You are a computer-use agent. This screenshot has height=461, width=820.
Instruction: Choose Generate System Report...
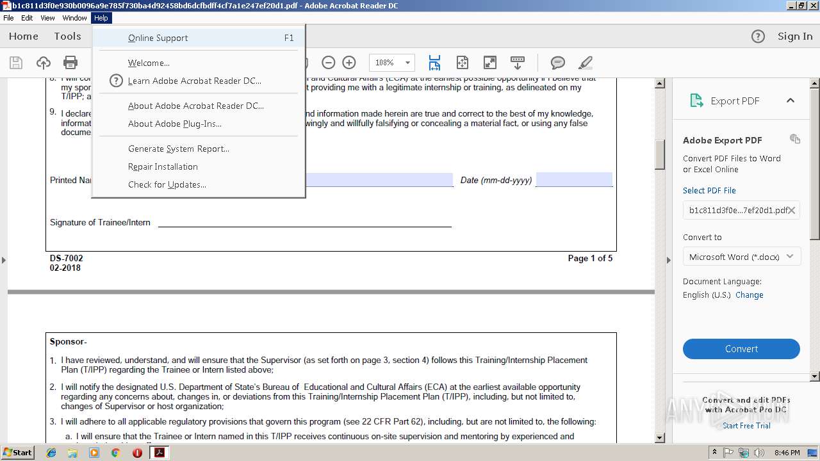199,149
